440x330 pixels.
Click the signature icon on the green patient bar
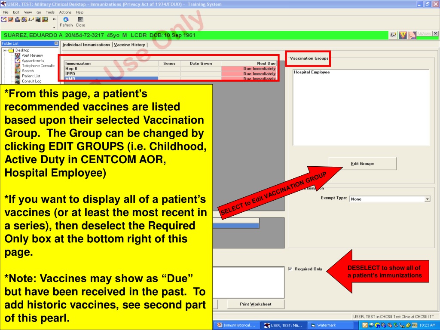click(x=394, y=35)
